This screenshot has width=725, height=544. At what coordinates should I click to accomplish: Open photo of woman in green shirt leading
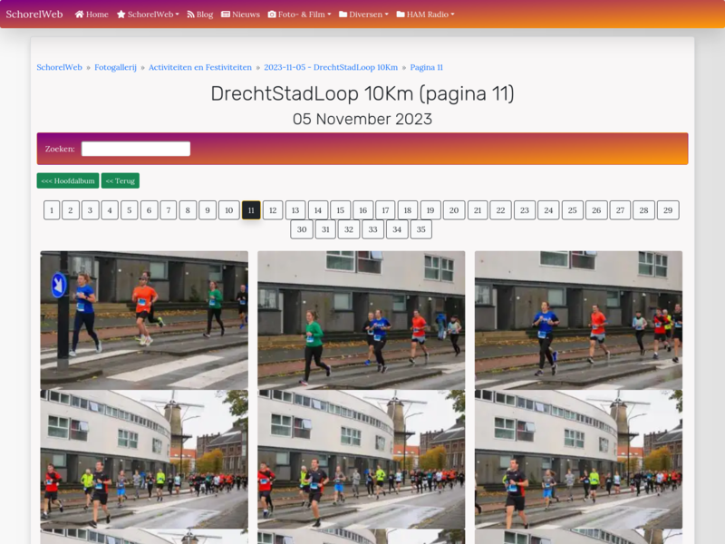[x=361, y=320]
